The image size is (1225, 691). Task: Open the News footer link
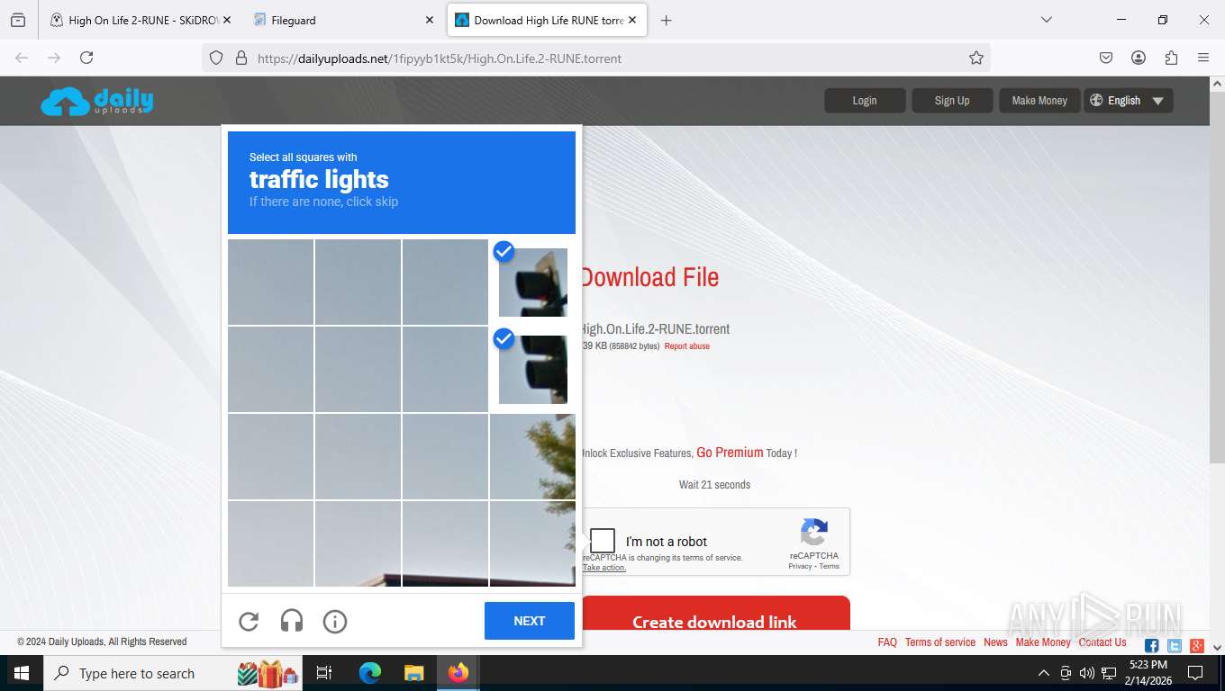click(x=995, y=642)
